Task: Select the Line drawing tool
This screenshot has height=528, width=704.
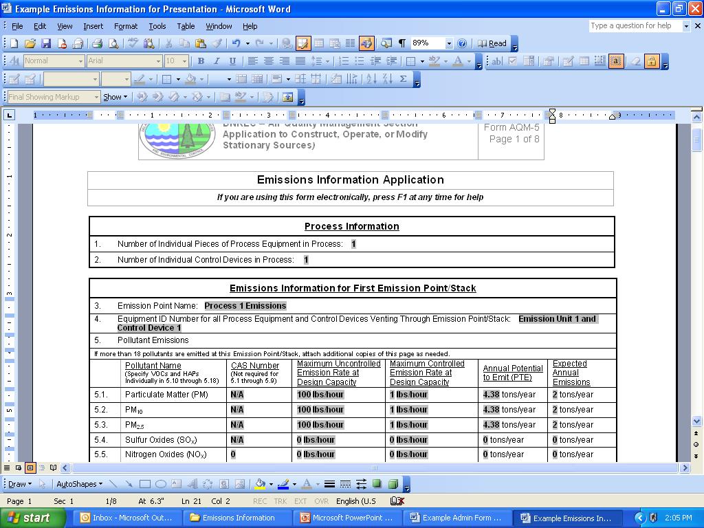Action: coord(113,484)
